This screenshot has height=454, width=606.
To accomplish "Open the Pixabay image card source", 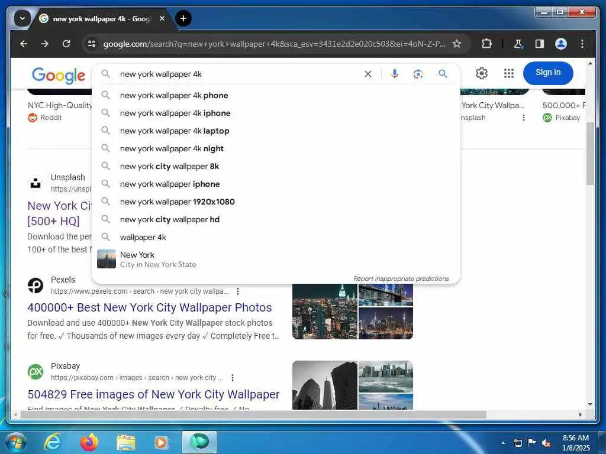I will [561, 118].
